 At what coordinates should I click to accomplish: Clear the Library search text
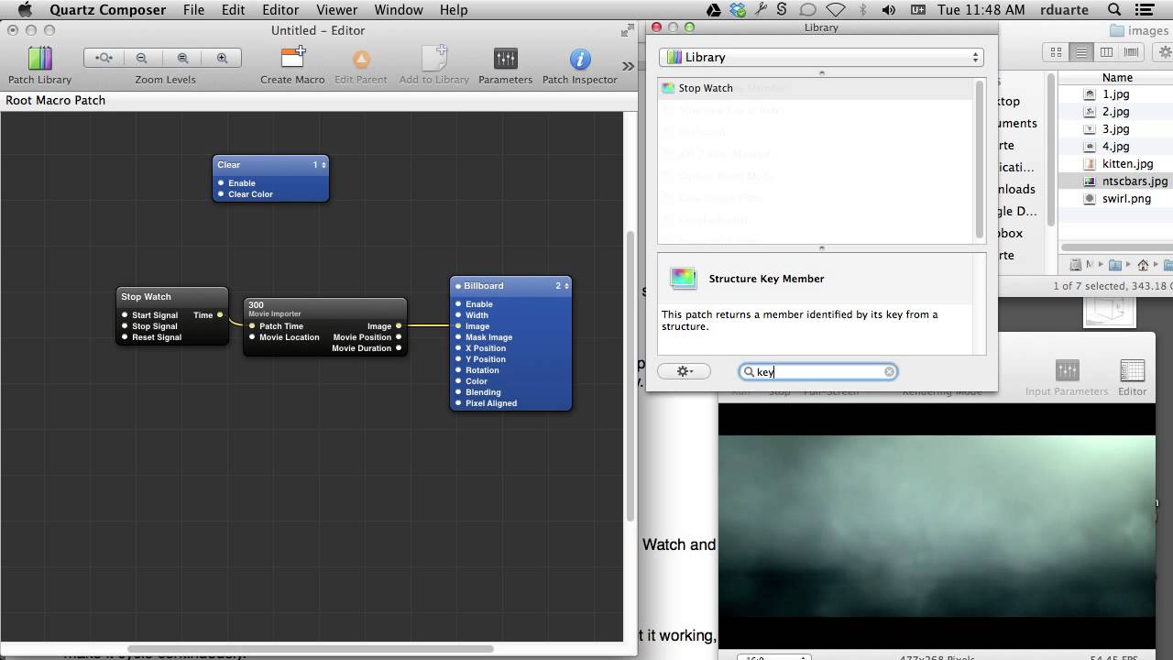tap(889, 371)
